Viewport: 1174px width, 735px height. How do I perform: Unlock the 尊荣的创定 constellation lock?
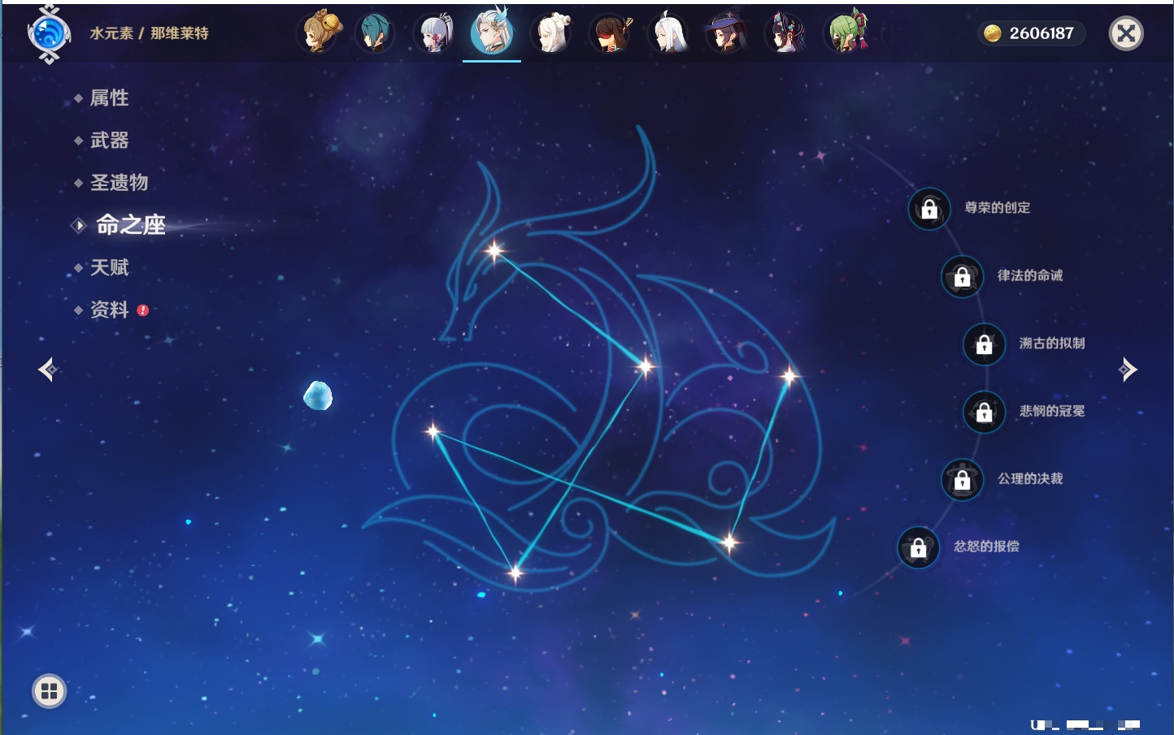(x=929, y=209)
